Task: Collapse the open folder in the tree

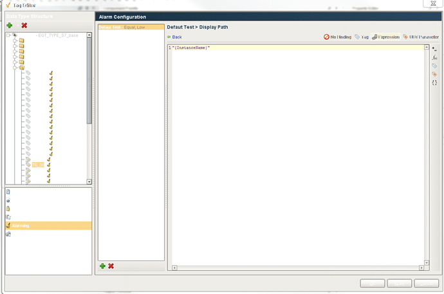Action: tap(15, 68)
